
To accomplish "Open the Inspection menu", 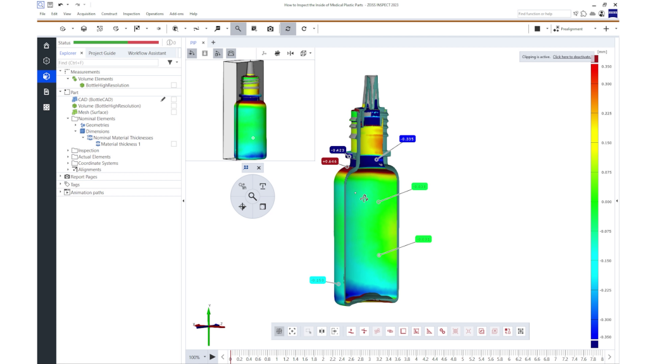I will click(x=132, y=14).
